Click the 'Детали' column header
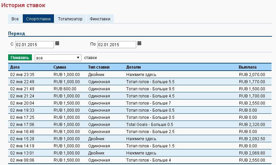 click(133, 67)
